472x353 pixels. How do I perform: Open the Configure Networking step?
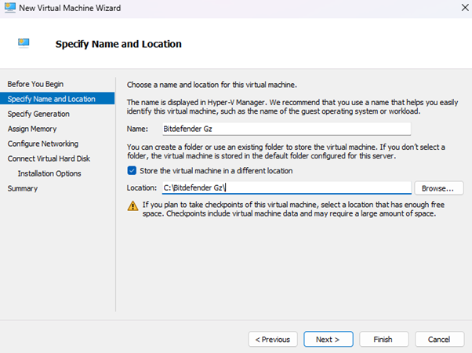click(43, 144)
